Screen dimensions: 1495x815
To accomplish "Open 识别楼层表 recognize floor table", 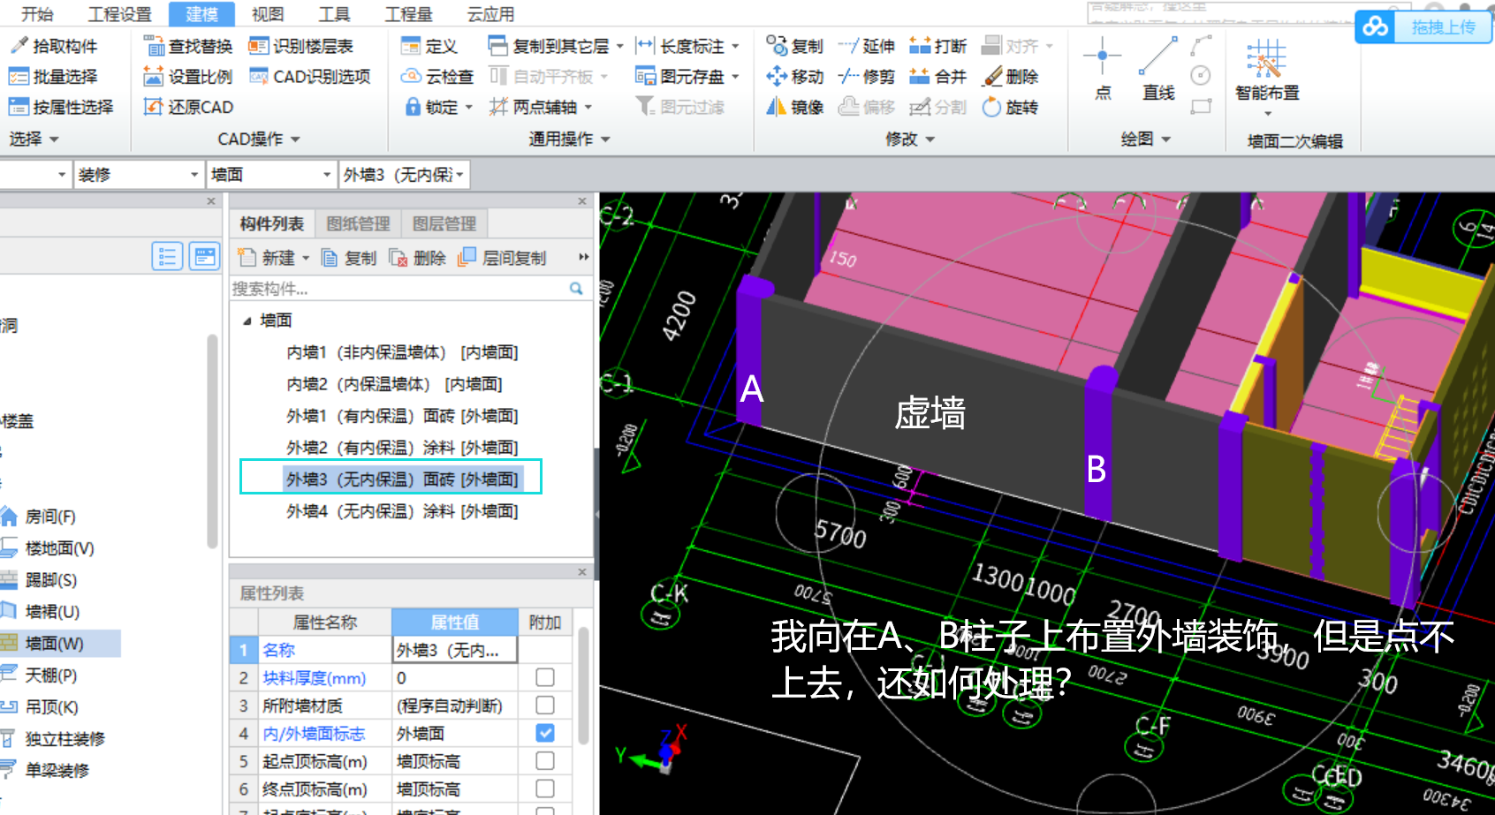I will (300, 46).
